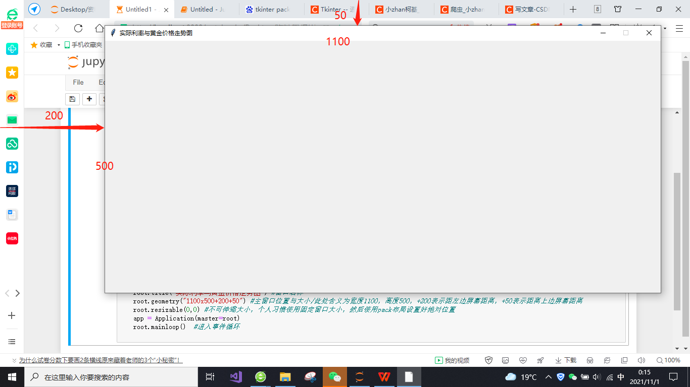Image resolution: width=690 pixels, height=387 pixels.
Task: Add a new sidebar app with plus icon
Action: coord(12,315)
